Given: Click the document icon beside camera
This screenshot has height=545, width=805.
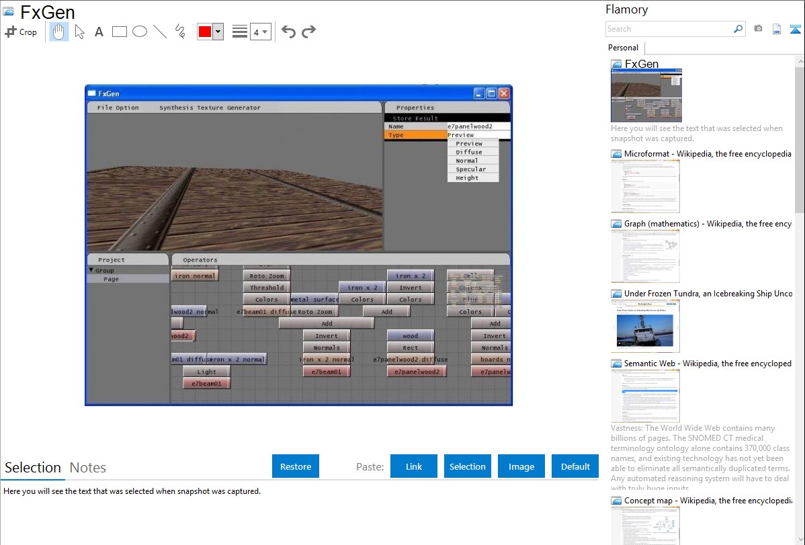Looking at the screenshot, I should (777, 29).
